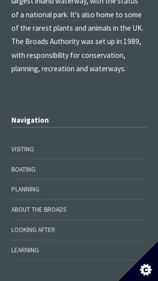Open the LOOKING AFTER link
The width and height of the screenshot is (158, 281).
point(33,230)
